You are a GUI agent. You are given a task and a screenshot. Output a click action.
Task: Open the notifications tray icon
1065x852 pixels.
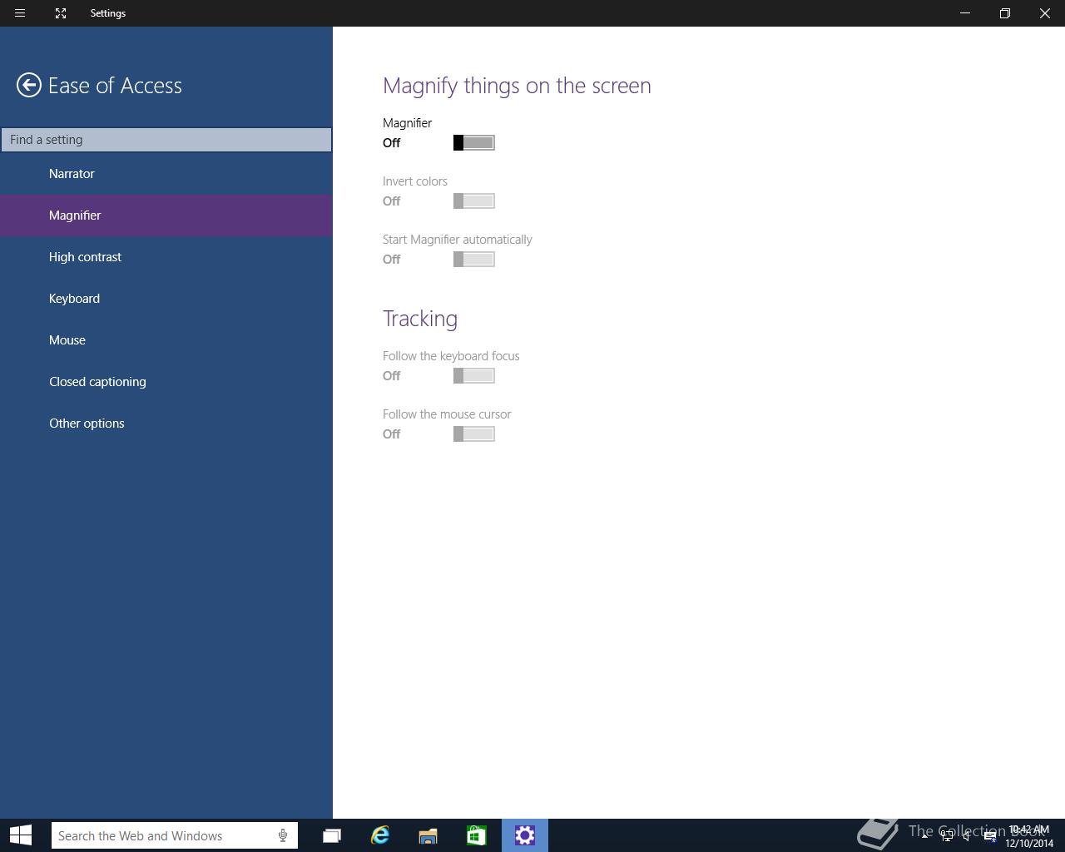pyautogui.click(x=990, y=836)
